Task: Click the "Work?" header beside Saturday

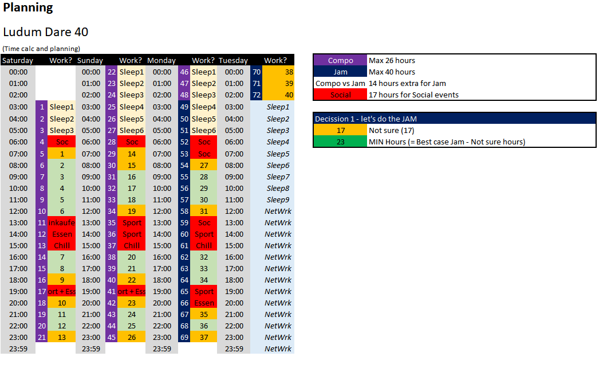Action: (61, 61)
